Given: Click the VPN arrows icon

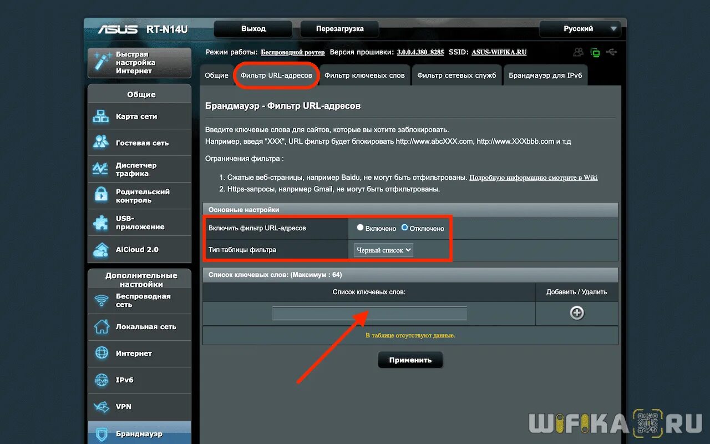Looking at the screenshot, I should click(x=102, y=407).
